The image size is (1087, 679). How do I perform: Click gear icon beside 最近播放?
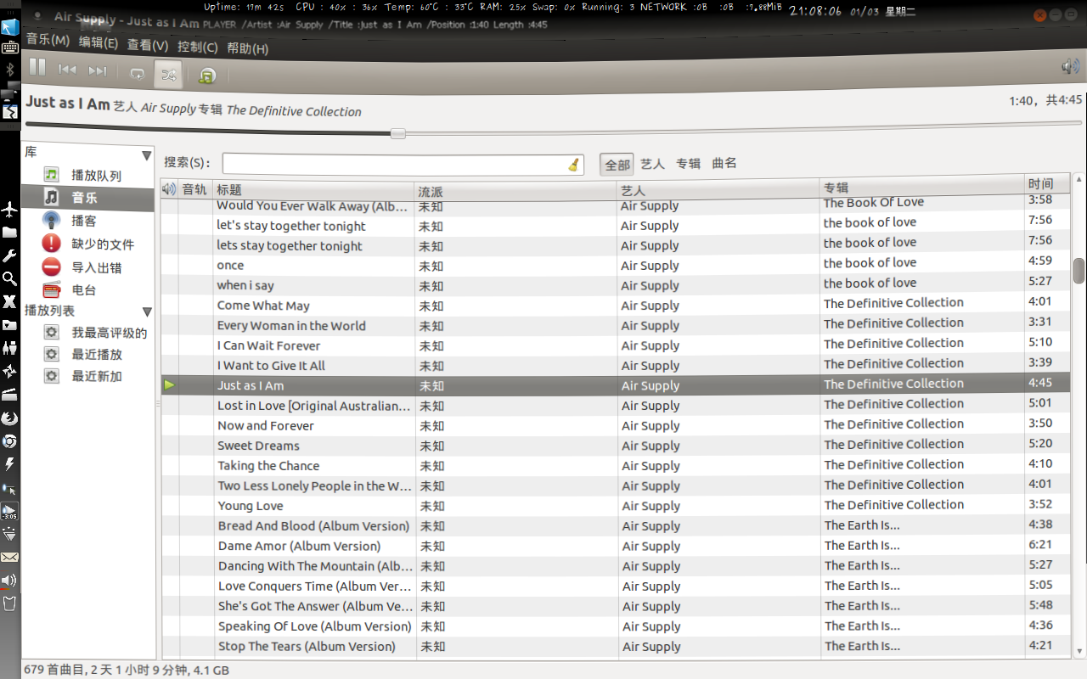[52, 354]
